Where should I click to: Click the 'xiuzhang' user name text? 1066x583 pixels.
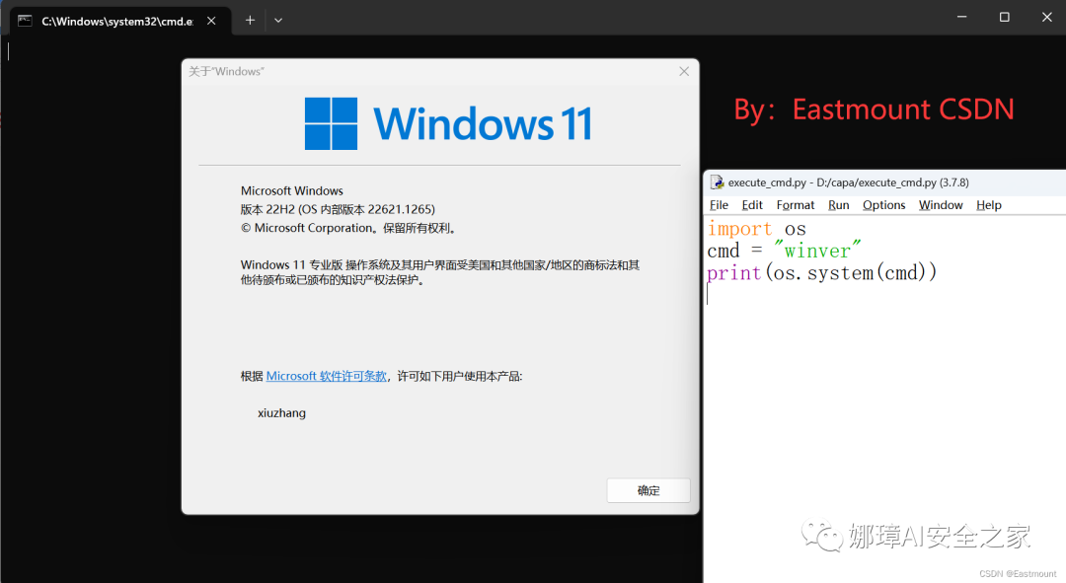point(281,413)
